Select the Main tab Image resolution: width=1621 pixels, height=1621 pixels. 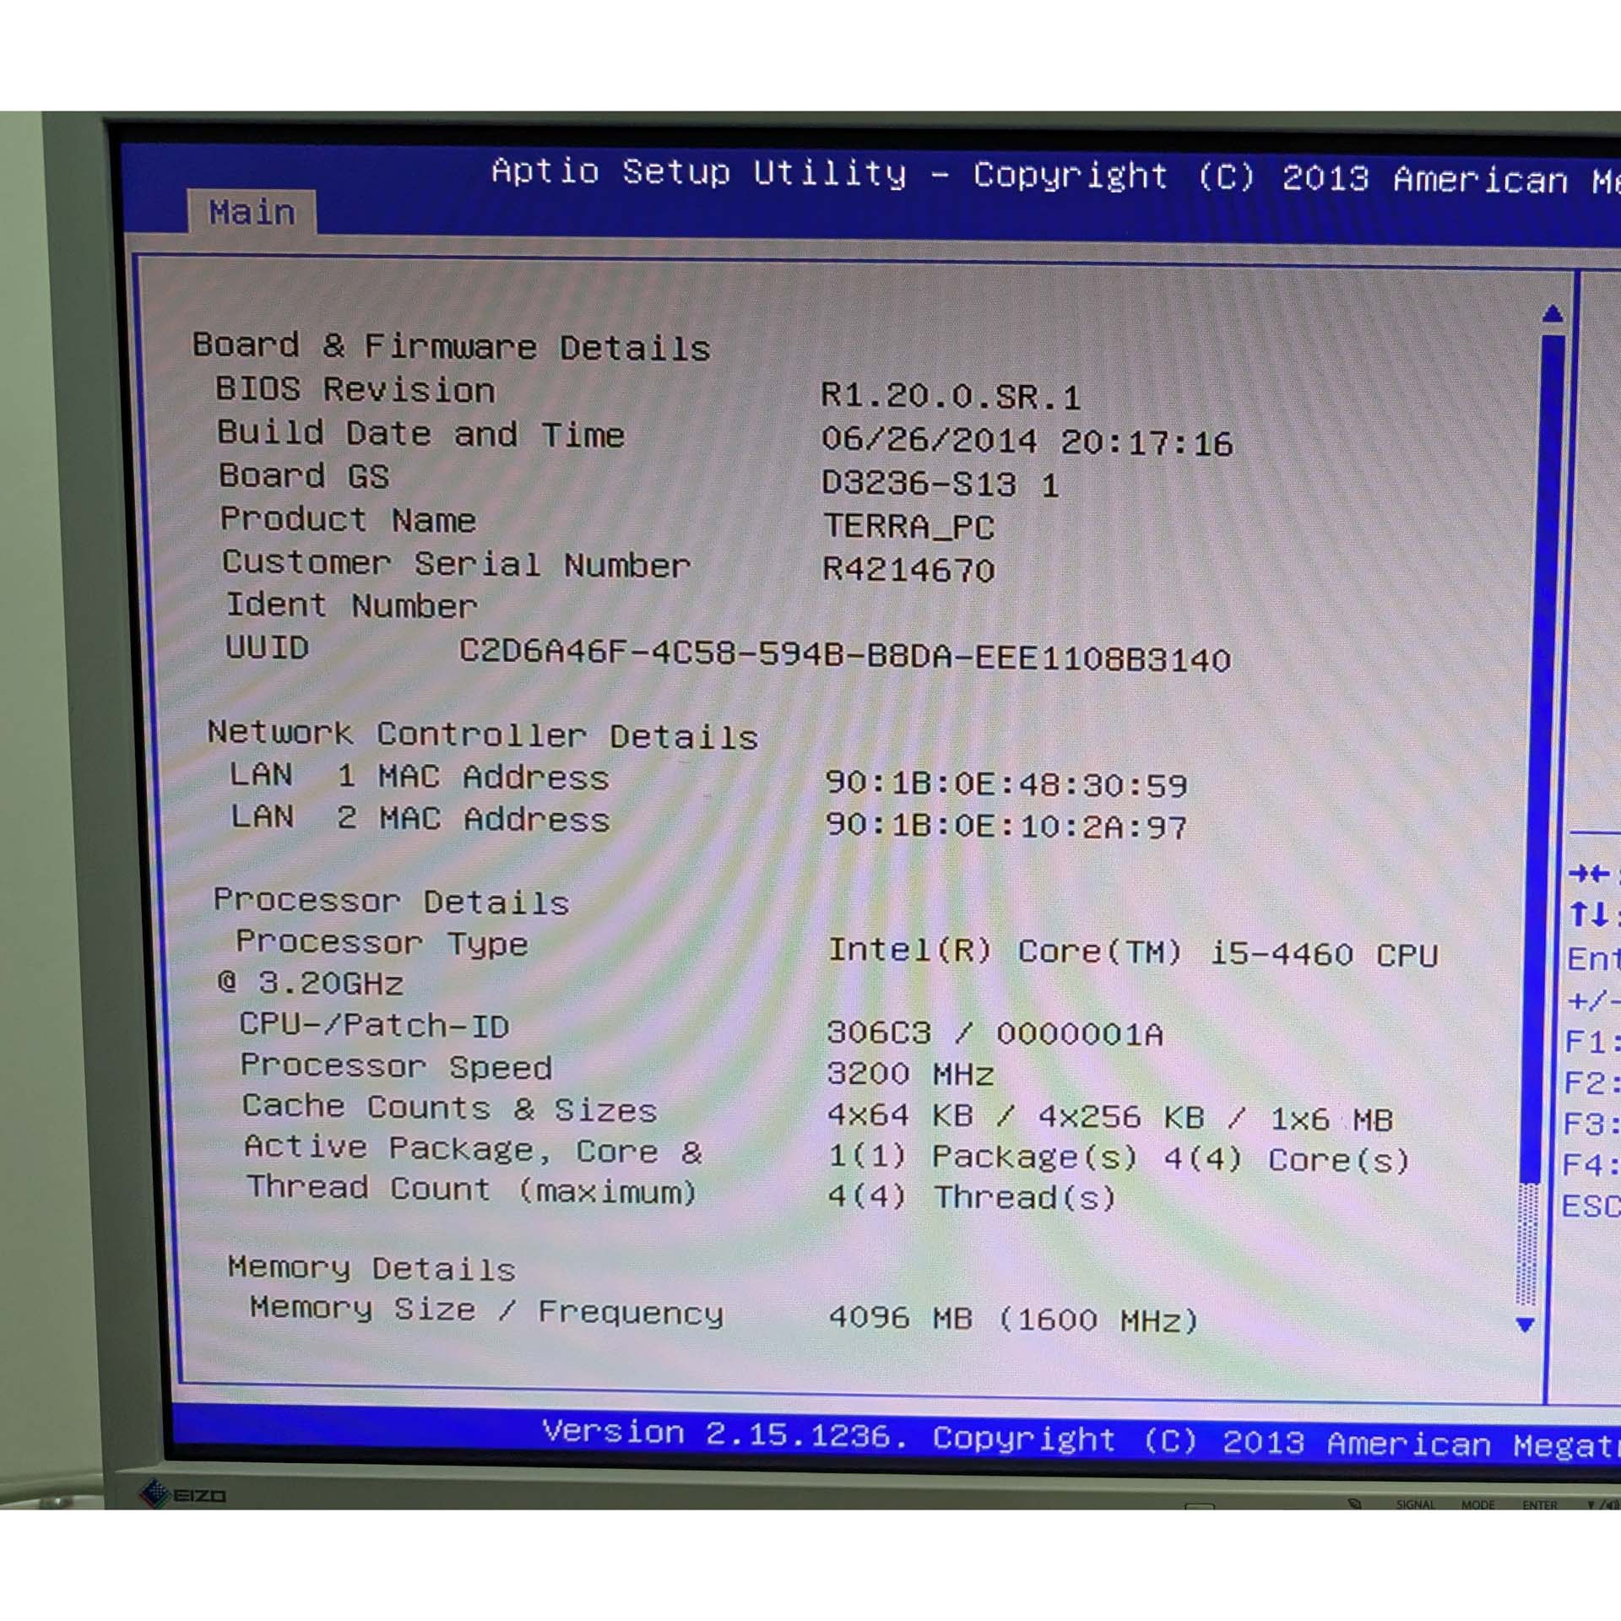tap(252, 212)
